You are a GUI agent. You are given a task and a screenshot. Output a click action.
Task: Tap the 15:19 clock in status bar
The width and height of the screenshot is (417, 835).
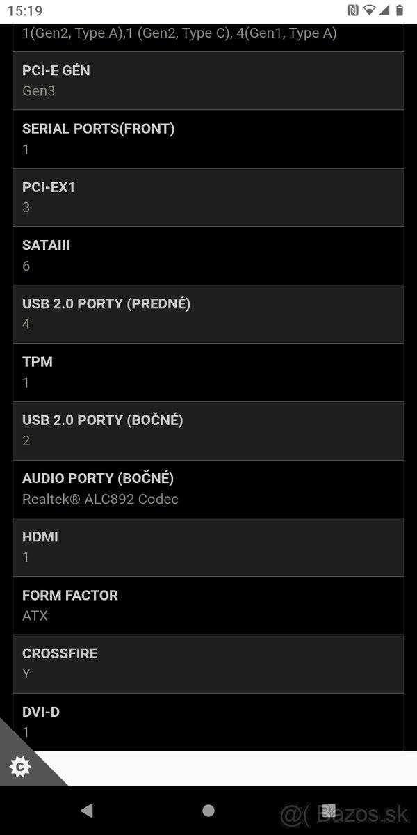point(26,10)
